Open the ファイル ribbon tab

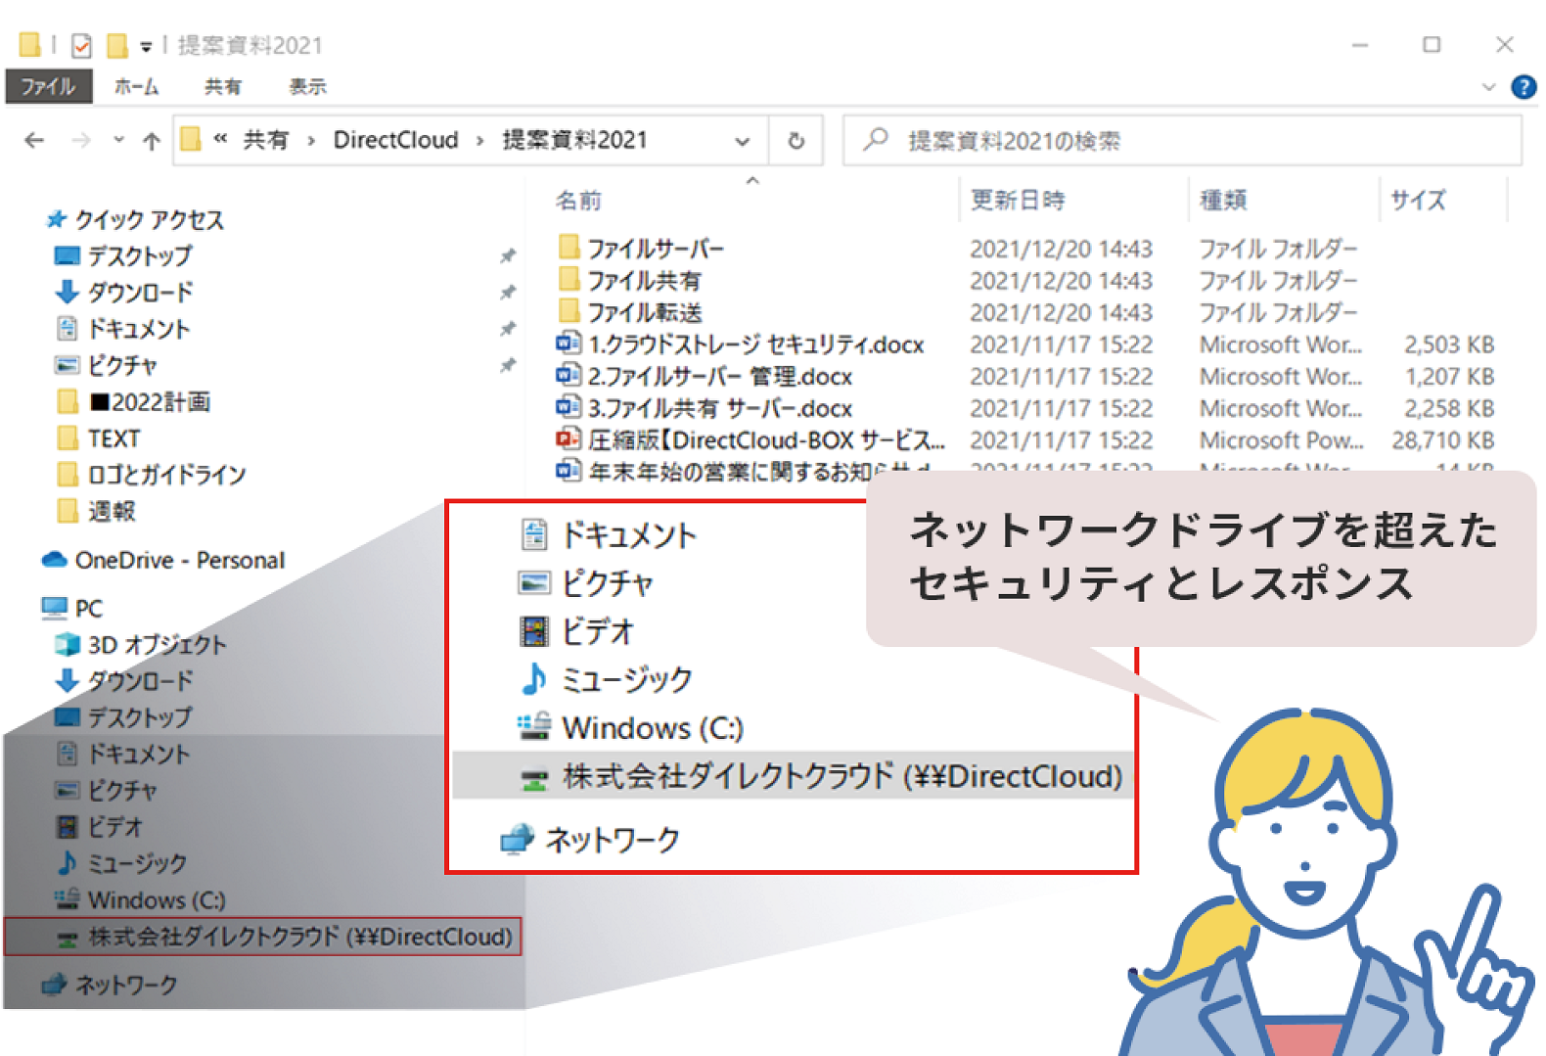point(49,86)
